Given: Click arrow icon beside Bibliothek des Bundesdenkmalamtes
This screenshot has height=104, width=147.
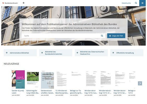Looking at the screenshot, I should pyautogui.click(x=42, y=53).
